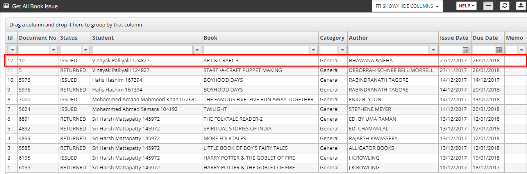Open the HELP dropdown menu
Viewport: 527px width, 174px height.
coord(467,6)
